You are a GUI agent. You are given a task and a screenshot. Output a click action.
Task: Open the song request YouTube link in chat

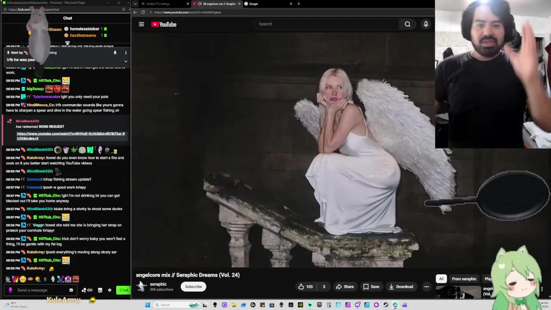point(71,136)
